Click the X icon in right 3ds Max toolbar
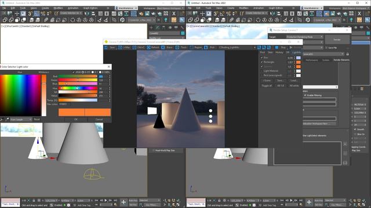 coord(359,14)
